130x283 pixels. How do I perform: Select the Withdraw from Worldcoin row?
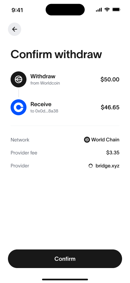(65, 79)
